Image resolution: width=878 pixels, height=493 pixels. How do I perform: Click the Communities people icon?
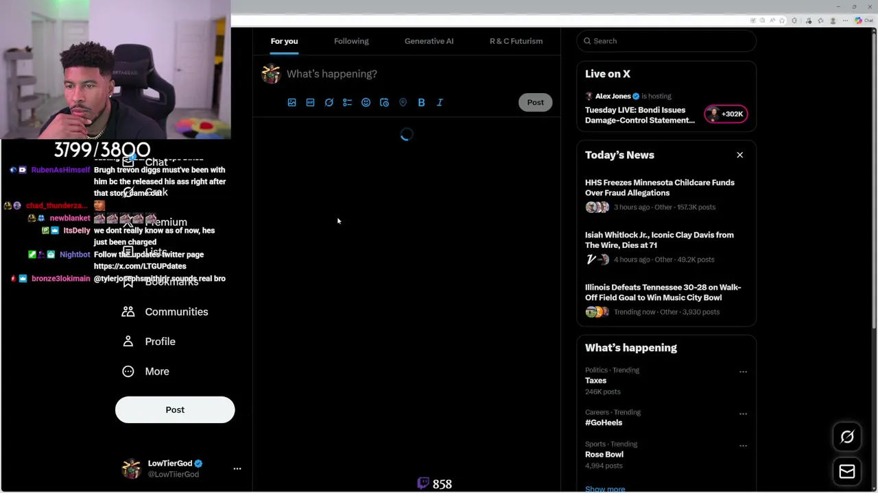click(128, 312)
